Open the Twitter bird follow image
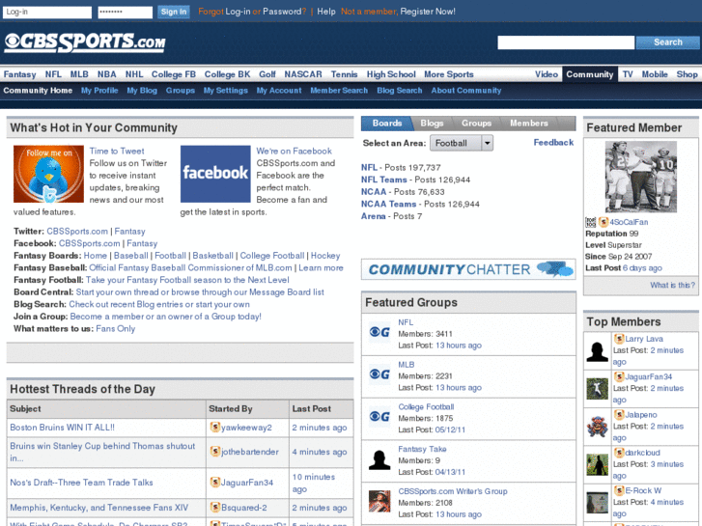 (x=48, y=174)
